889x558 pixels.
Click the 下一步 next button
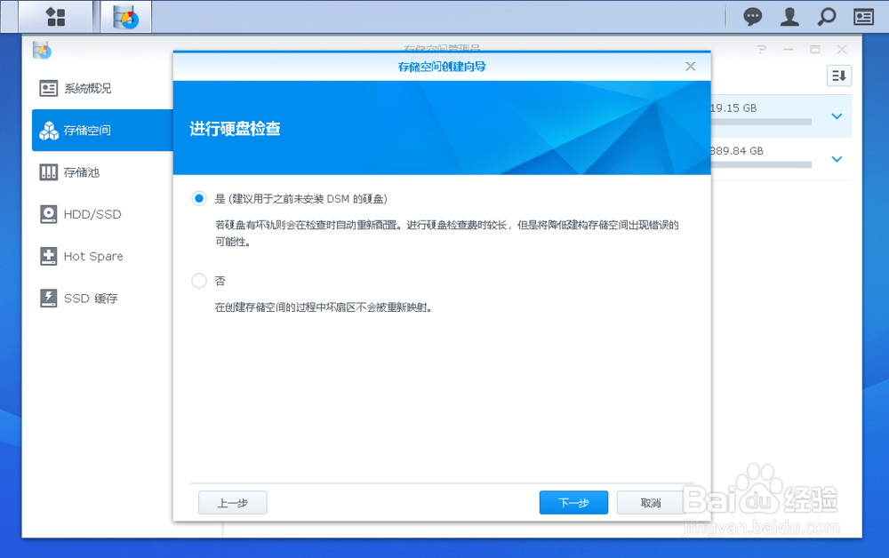point(573,503)
